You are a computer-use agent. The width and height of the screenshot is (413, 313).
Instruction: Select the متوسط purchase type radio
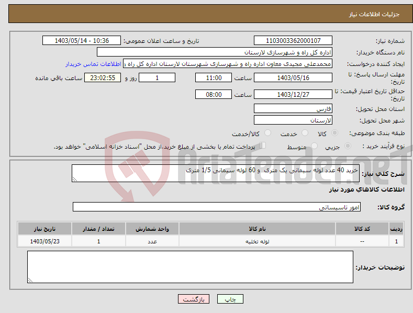pyautogui.click(x=314, y=146)
